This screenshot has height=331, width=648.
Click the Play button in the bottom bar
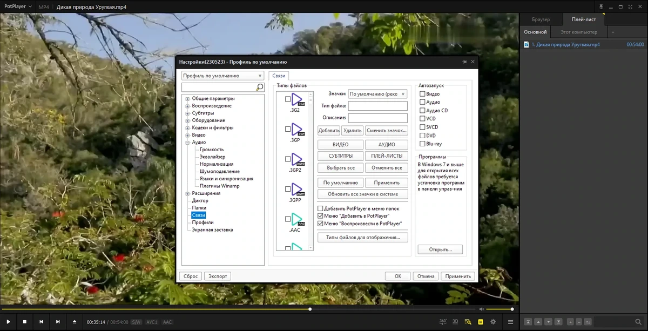pos(8,322)
